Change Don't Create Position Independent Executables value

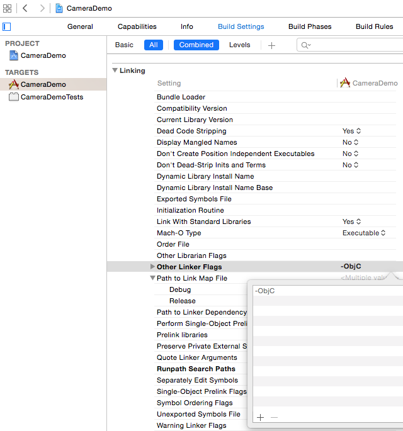tap(351, 154)
